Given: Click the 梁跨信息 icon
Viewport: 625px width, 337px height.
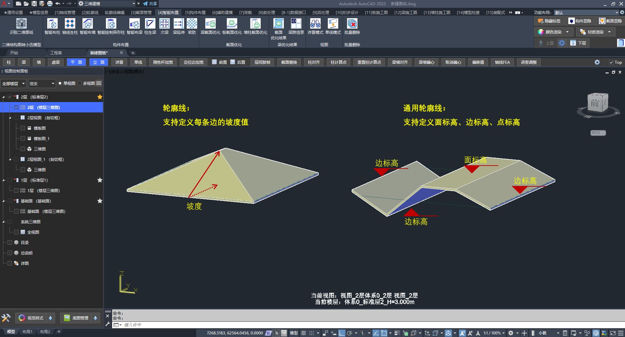Looking at the screenshot, I should tap(296, 24).
